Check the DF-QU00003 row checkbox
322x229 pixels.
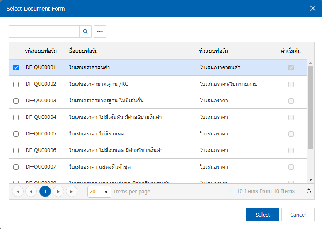(16, 101)
